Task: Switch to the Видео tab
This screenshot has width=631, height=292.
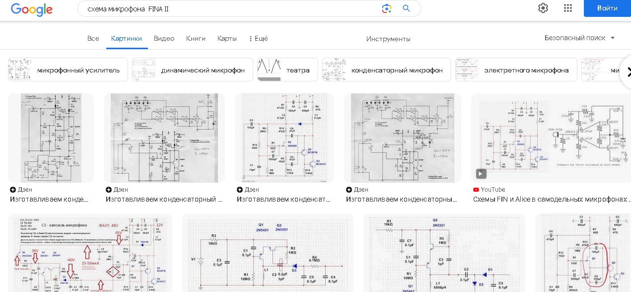Action: (164, 39)
